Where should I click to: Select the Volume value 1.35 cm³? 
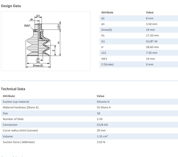tap(102, 136)
